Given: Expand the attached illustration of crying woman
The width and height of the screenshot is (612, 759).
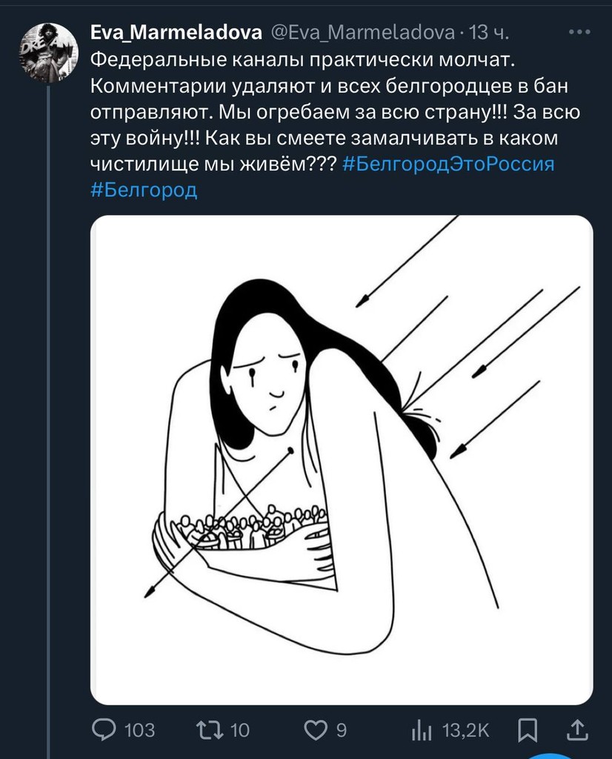Looking at the screenshot, I should tap(342, 460).
